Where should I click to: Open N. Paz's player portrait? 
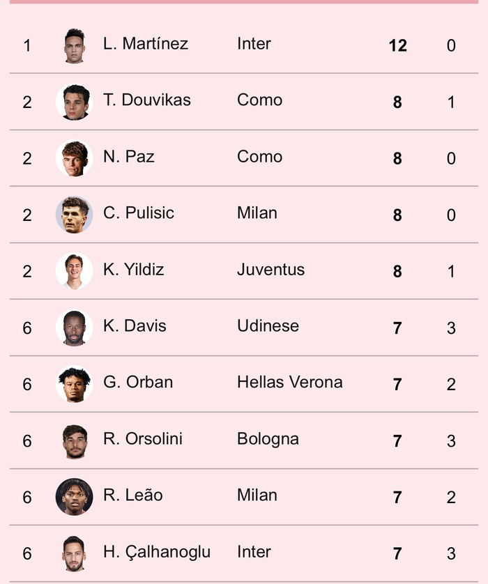coord(74,158)
